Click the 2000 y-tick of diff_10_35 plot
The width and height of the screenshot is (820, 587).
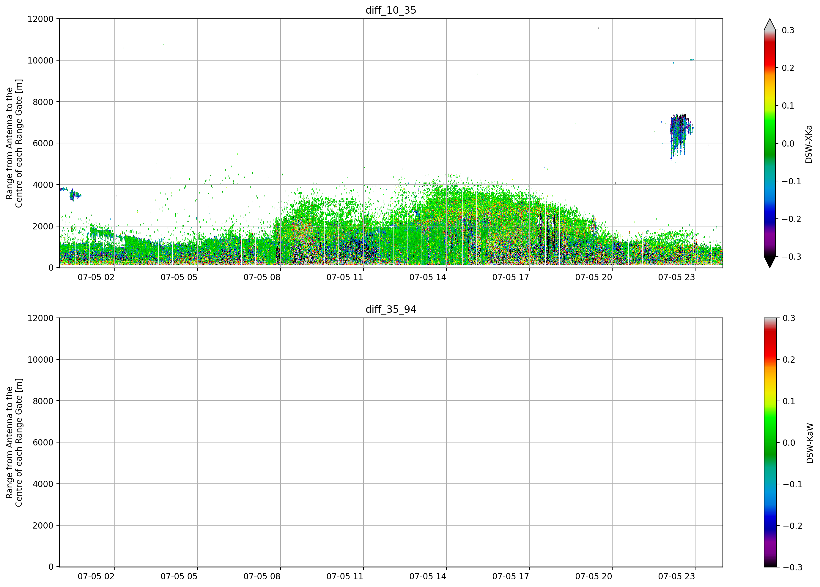pyautogui.click(x=43, y=226)
